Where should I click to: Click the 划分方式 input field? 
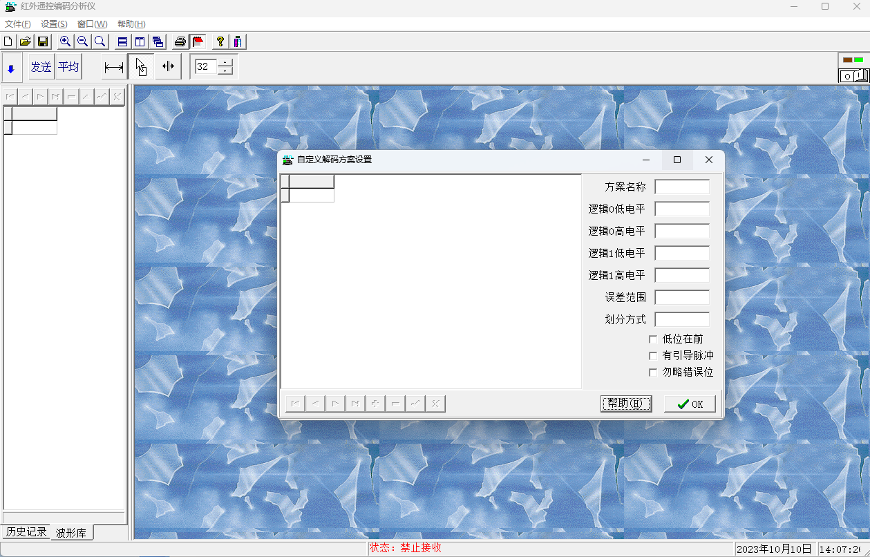click(682, 319)
